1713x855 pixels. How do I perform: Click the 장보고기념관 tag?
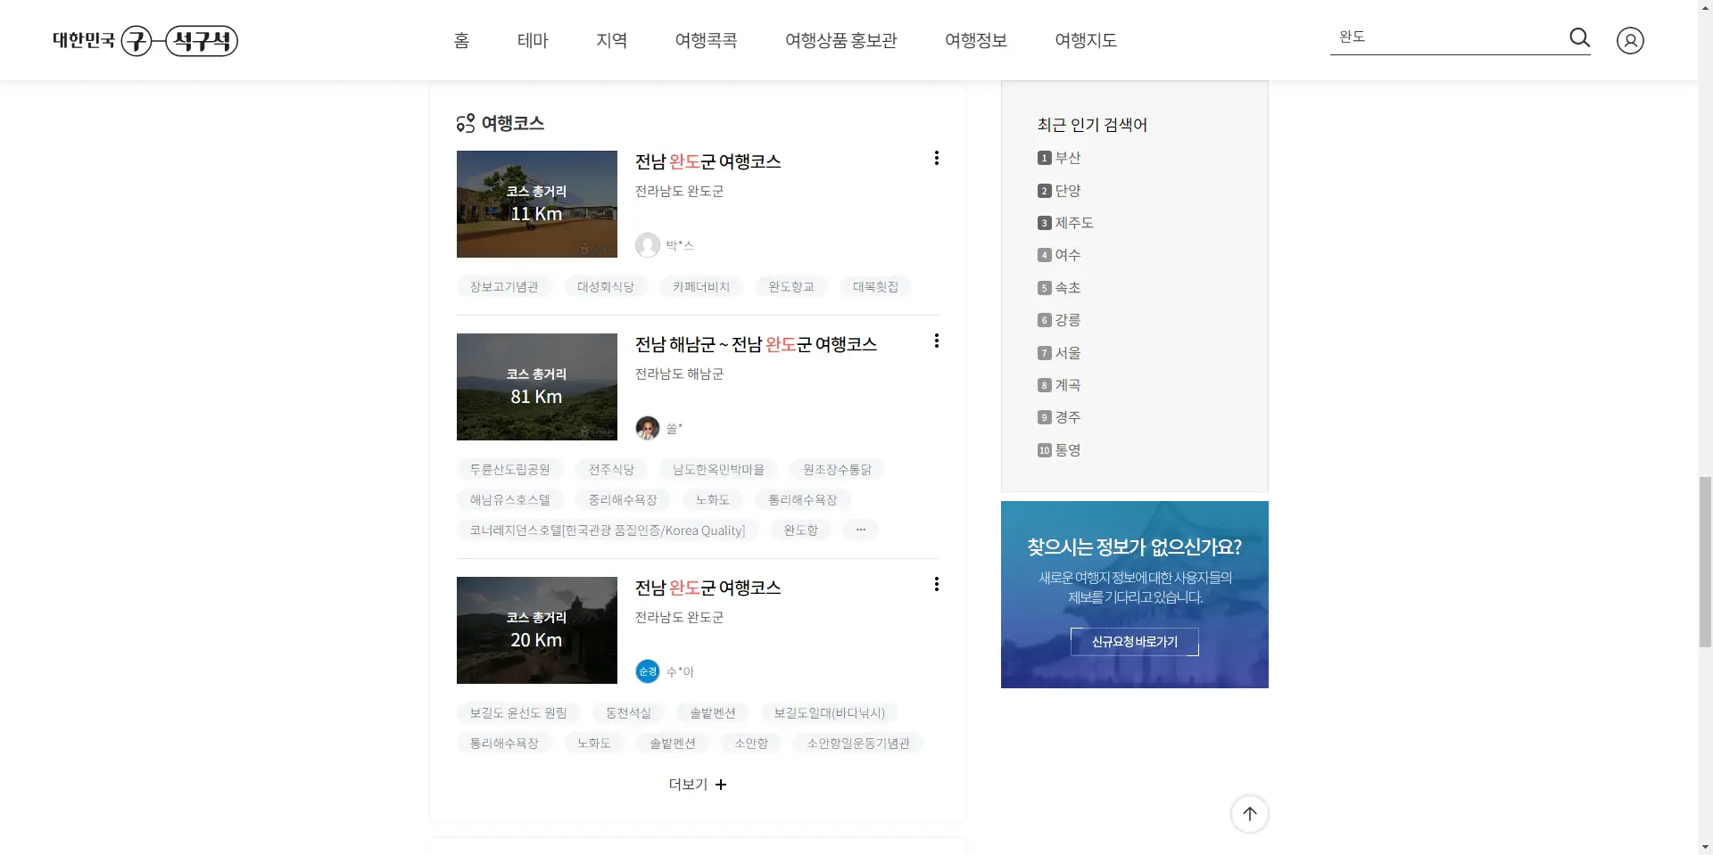(x=504, y=286)
